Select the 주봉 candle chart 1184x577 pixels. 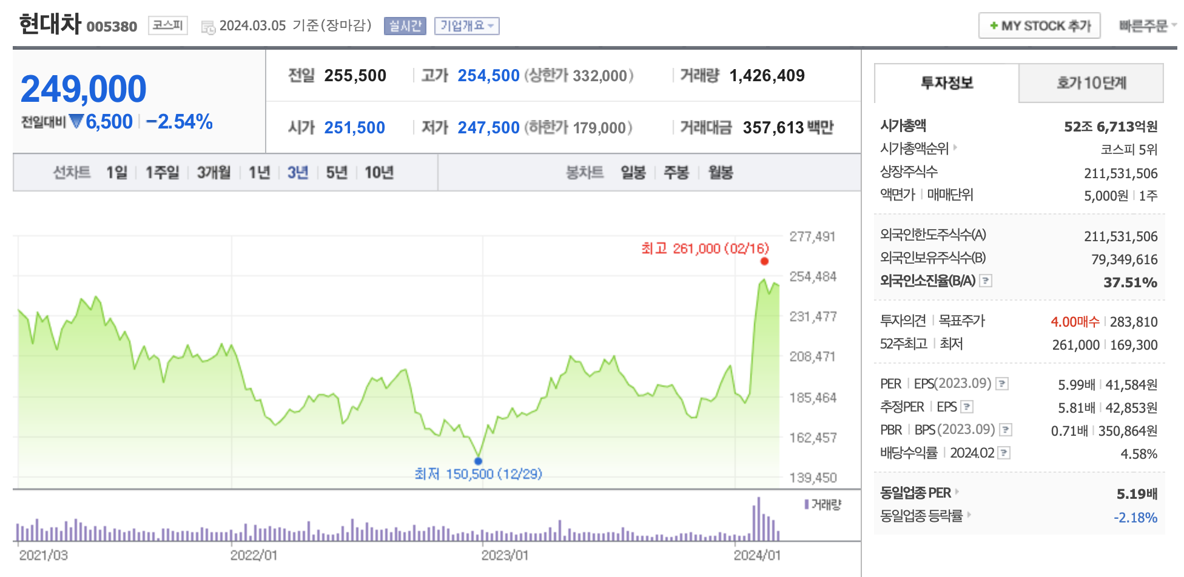[676, 173]
